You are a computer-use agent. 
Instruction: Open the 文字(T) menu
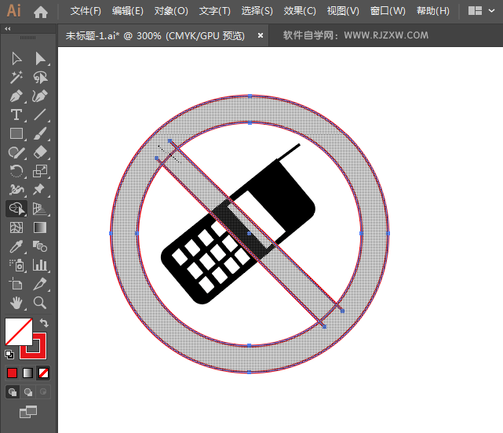[214, 11]
